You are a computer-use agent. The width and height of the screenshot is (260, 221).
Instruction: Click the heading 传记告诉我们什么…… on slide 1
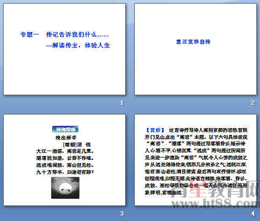[77, 34]
